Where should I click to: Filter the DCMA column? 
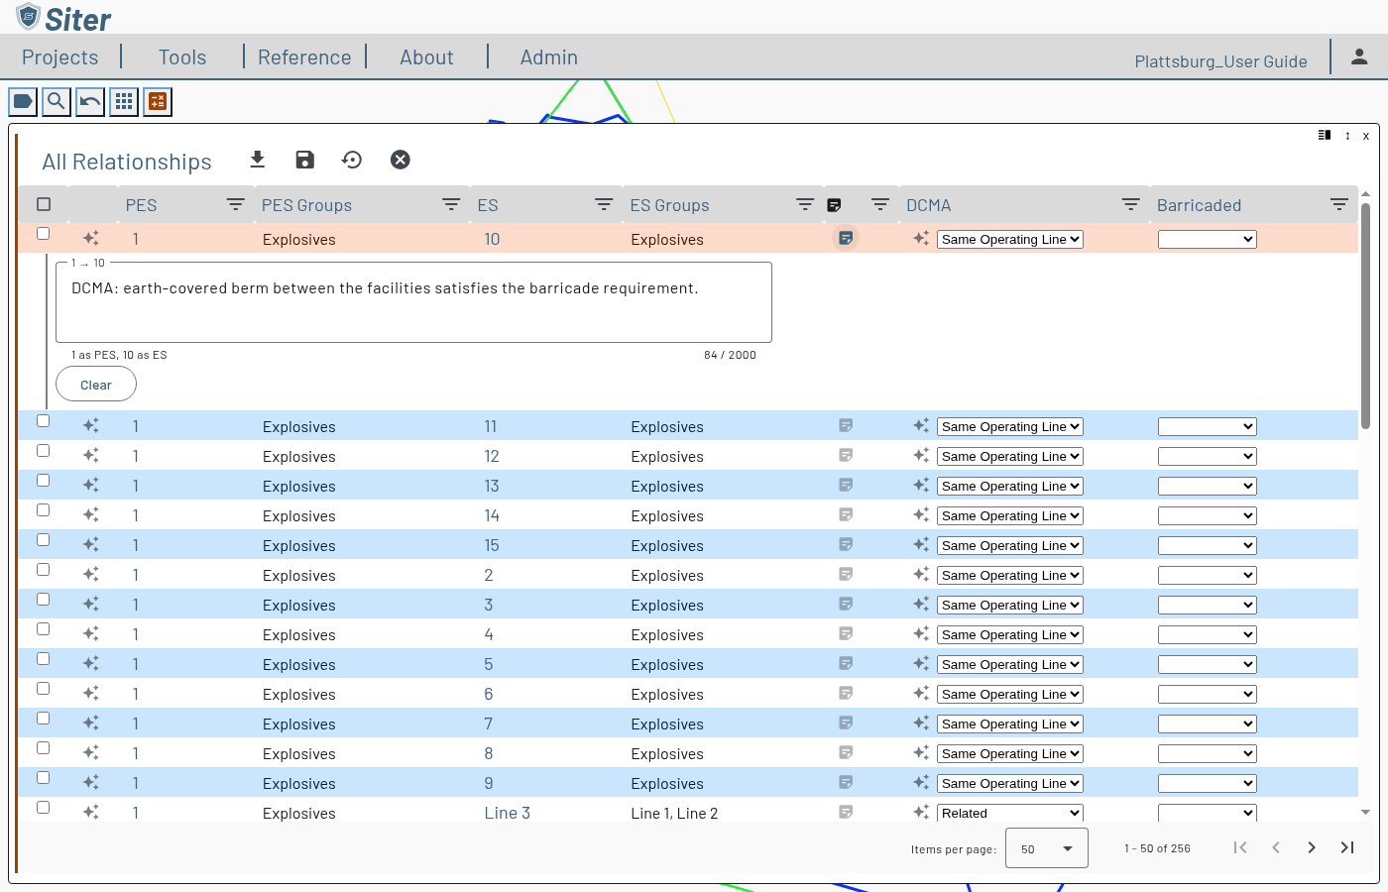[x=1130, y=205]
